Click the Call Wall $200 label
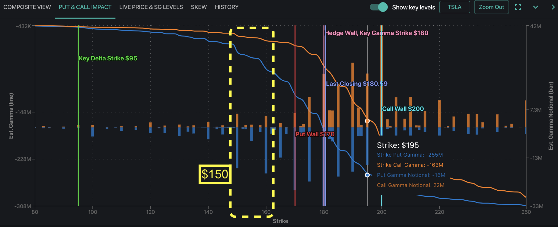The image size is (558, 227). (x=403, y=109)
